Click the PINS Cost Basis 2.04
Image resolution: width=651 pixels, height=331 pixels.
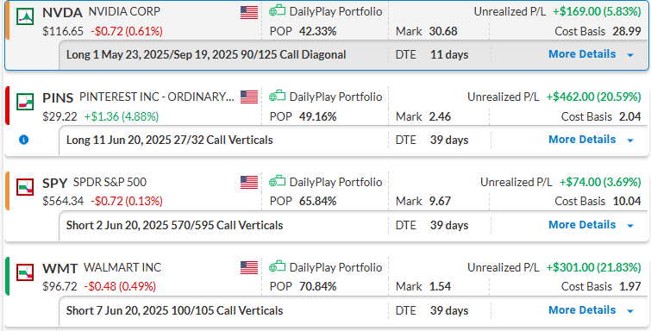tap(630, 116)
